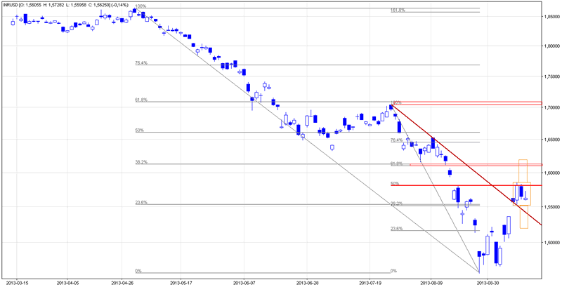Select the red horizontal line at the 50% level

[x=466, y=185]
